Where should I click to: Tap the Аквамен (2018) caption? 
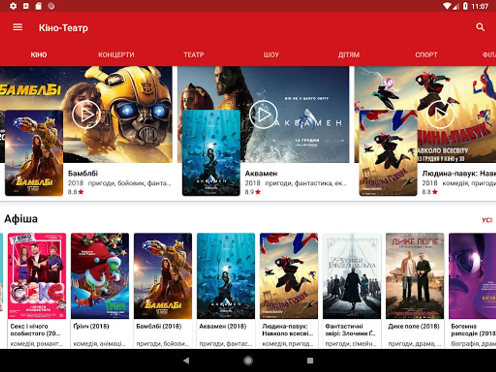coord(223,326)
